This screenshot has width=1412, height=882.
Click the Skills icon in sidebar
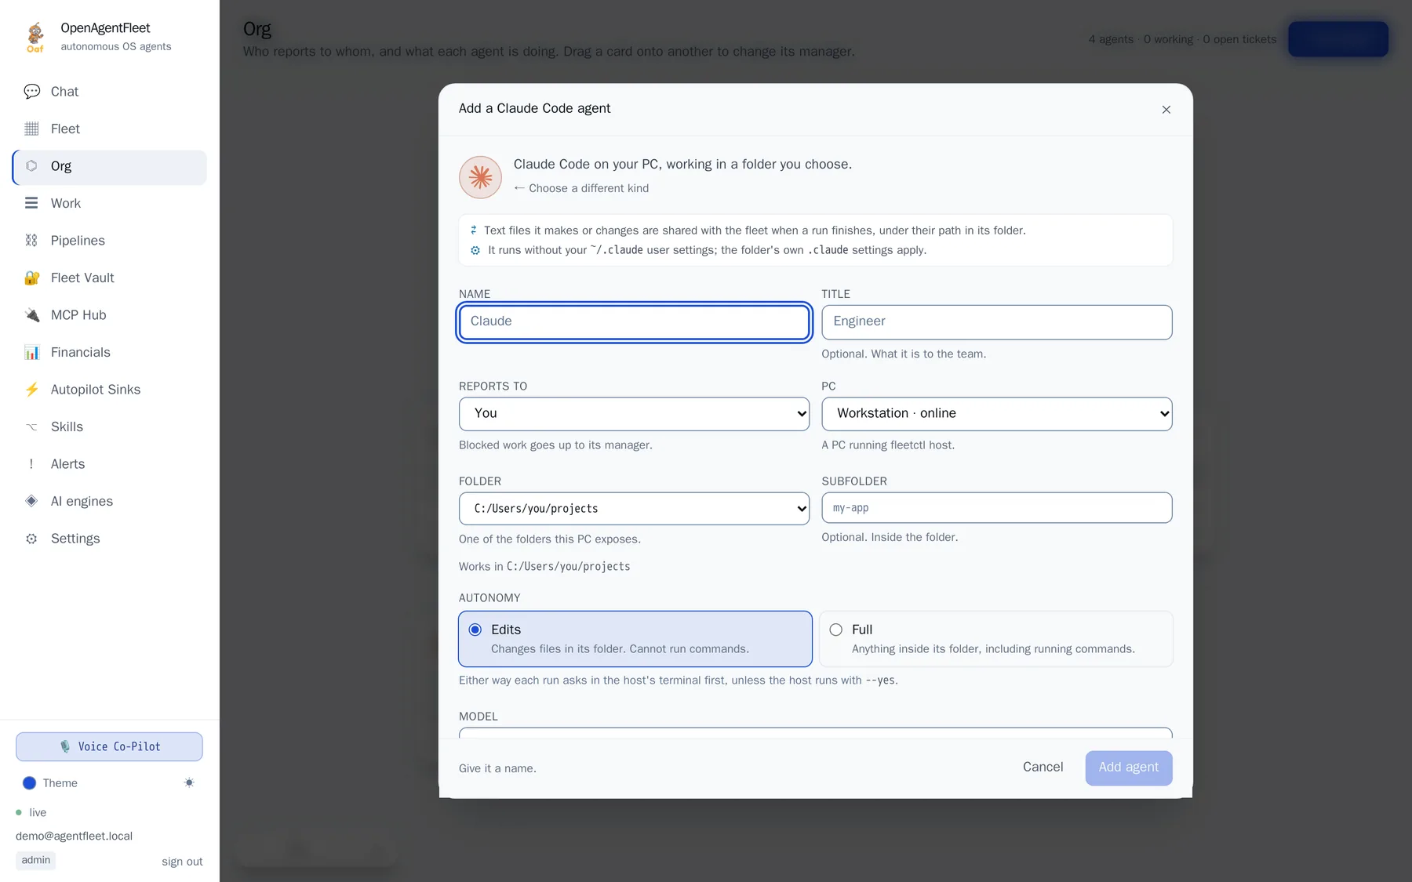coord(31,426)
